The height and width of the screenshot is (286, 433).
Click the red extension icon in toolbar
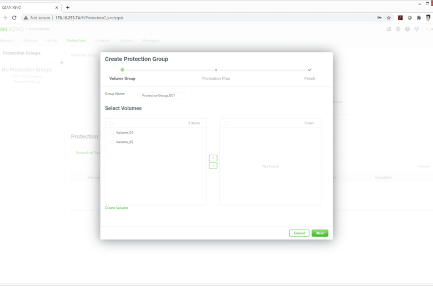[x=400, y=18]
